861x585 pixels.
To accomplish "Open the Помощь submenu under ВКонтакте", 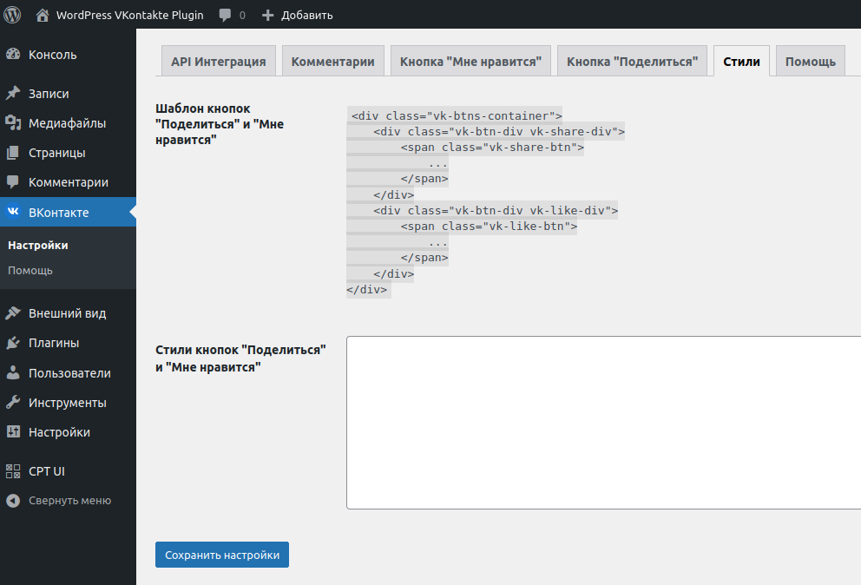I will point(30,270).
